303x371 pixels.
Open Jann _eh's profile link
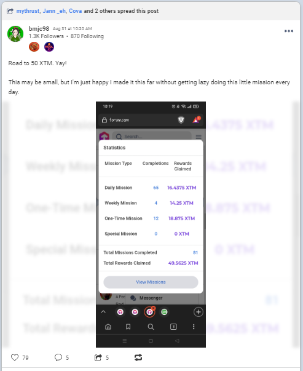pyautogui.click(x=54, y=11)
